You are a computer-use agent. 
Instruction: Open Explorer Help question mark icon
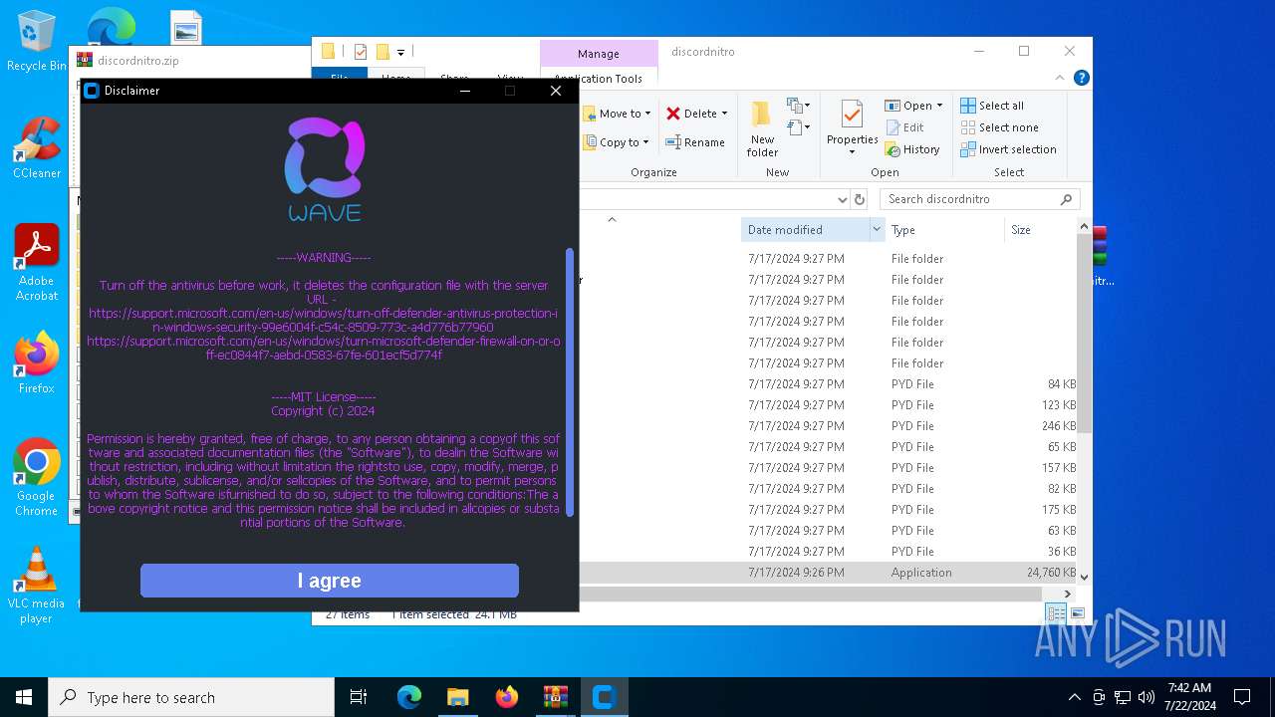pyautogui.click(x=1081, y=78)
